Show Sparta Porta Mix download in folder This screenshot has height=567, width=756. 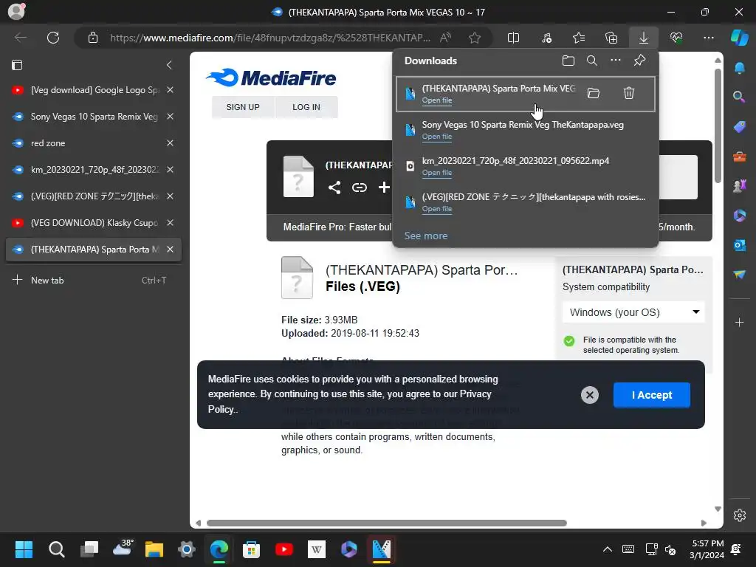pyautogui.click(x=594, y=93)
